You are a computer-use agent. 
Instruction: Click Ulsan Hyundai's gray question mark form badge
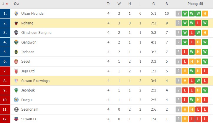178,14
